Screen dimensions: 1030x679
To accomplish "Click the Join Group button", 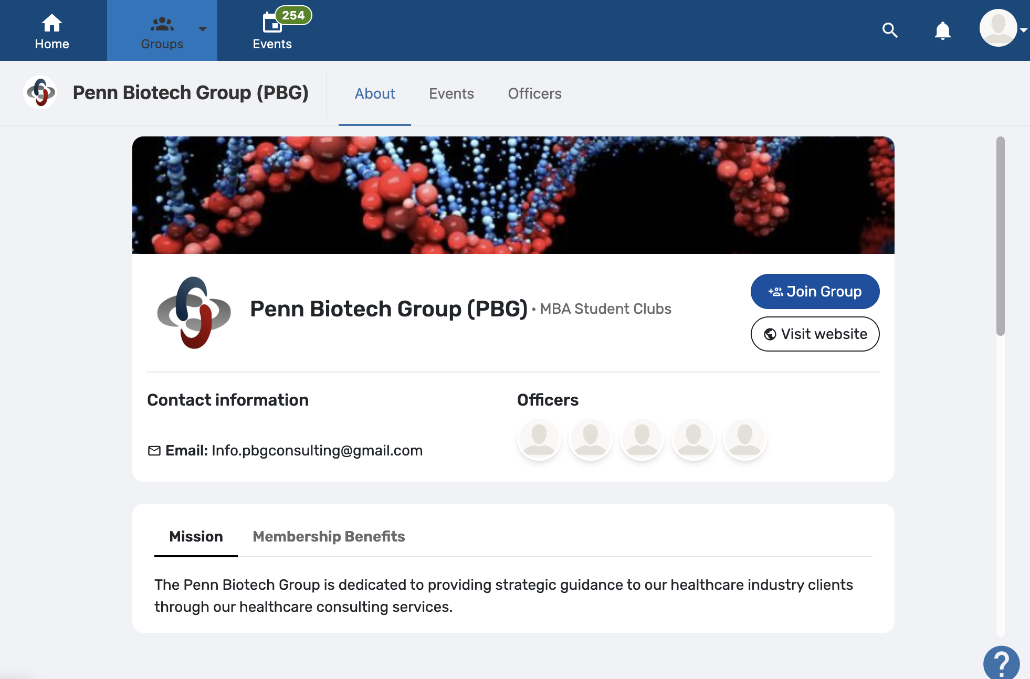I will (x=815, y=291).
